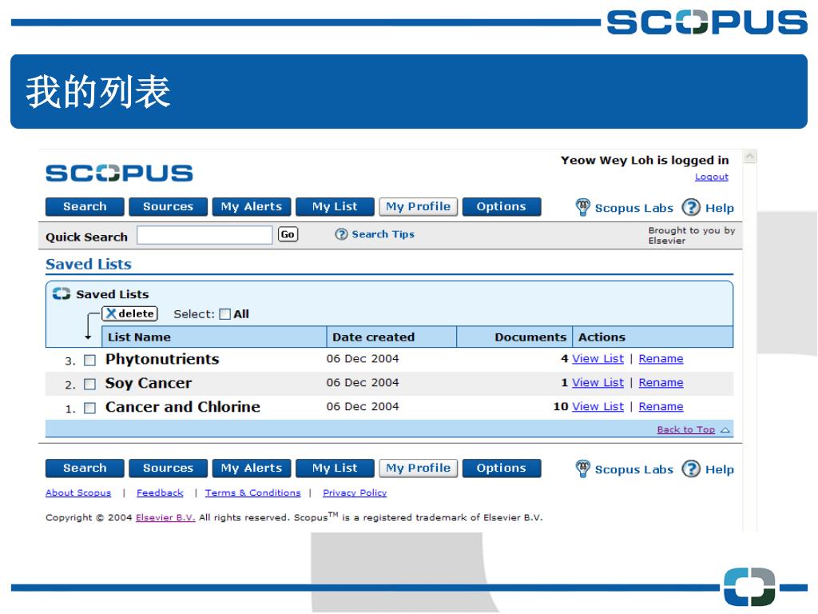
Task: Open the My List tab in bottom navigation
Action: click(335, 468)
